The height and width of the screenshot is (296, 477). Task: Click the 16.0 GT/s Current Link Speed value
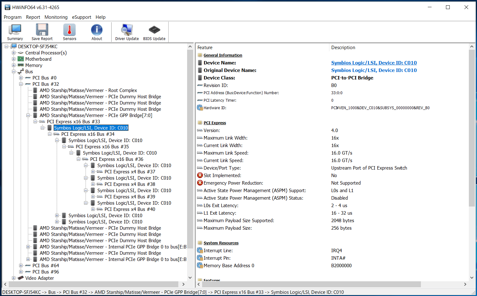(x=342, y=160)
